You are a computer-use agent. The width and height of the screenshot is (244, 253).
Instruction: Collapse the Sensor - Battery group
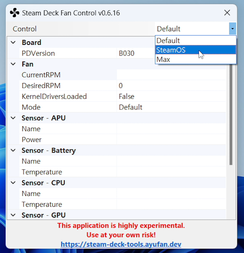point(13,150)
